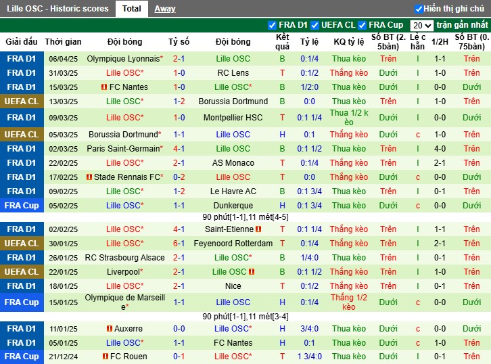Click UEFA CL label in 30/01/25 row
Image resolution: width=491 pixels, height=364 pixels.
point(22,244)
